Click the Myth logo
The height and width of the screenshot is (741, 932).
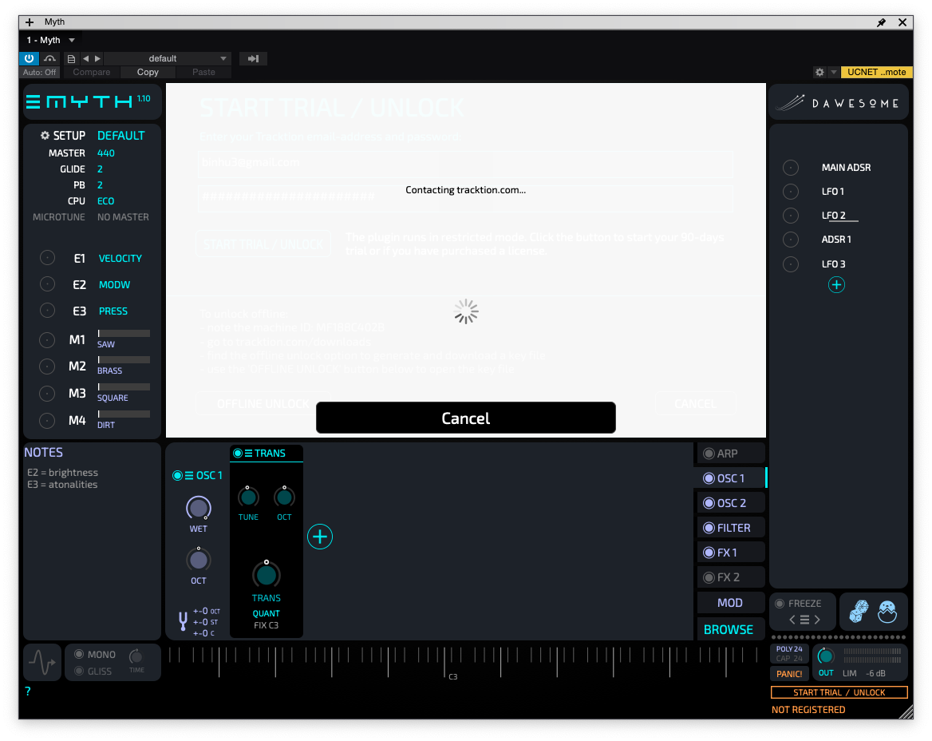(x=88, y=101)
